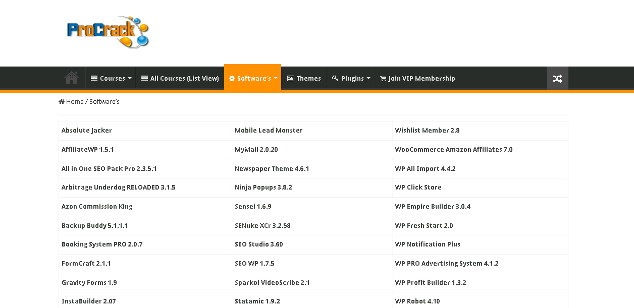
Task: Click the shuffle random article icon
Action: [x=558, y=78]
